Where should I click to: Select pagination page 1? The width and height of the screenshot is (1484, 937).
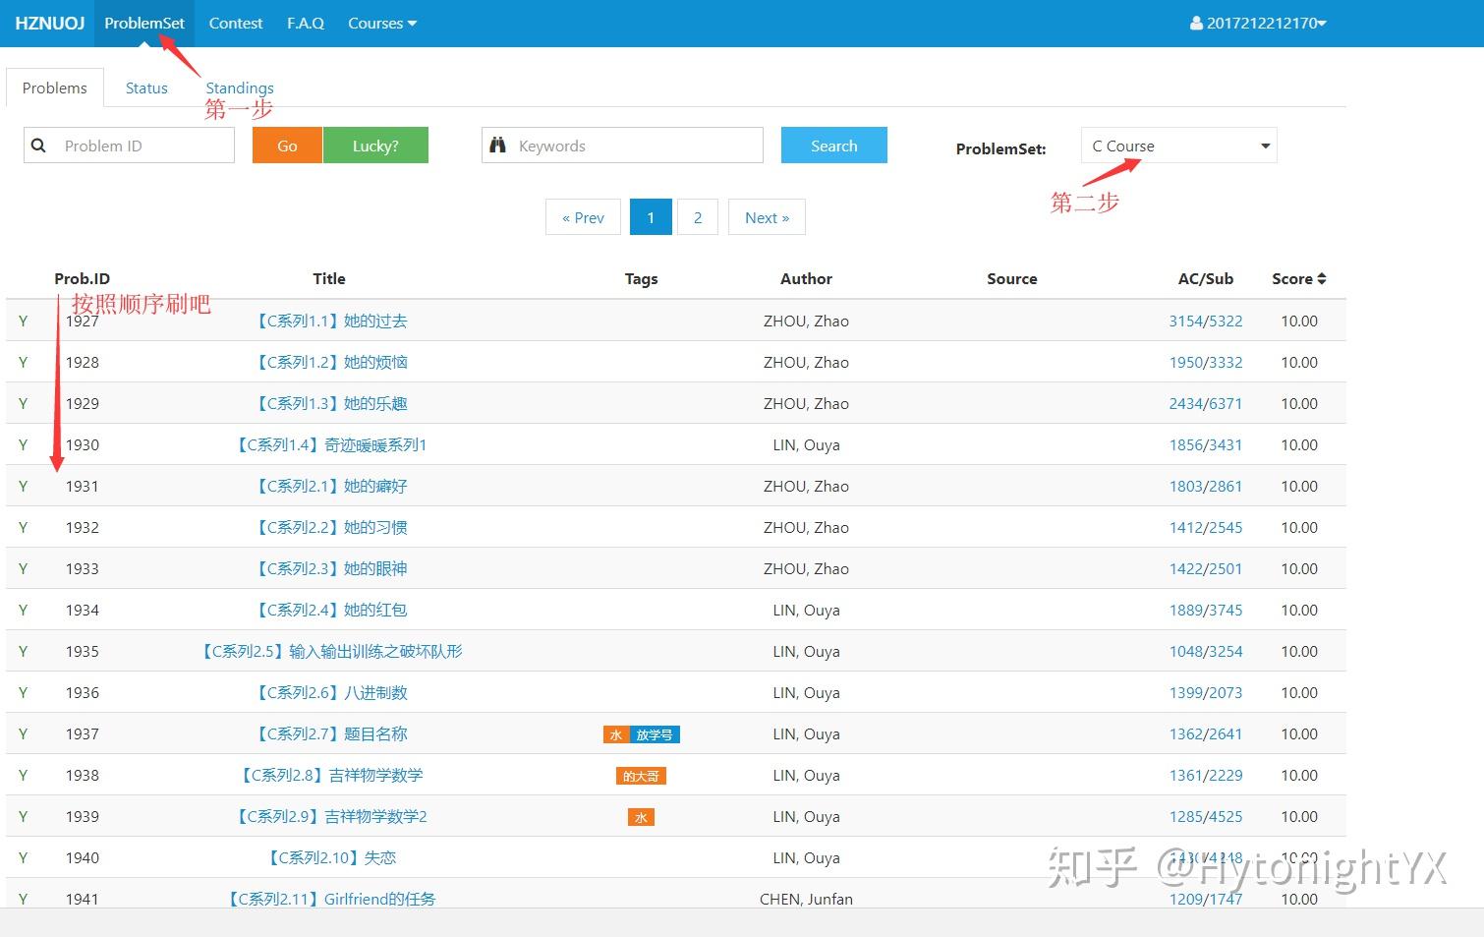(651, 217)
